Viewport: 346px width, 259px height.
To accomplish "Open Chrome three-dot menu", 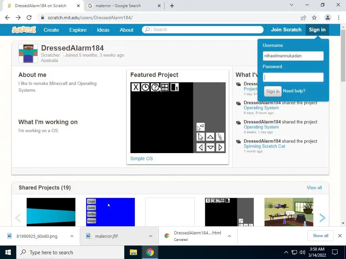I will pos(339,18).
